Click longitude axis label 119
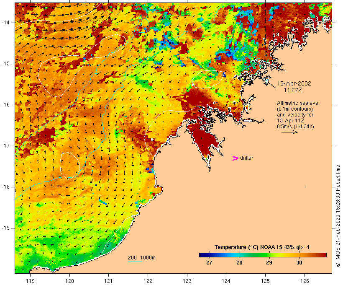The height and width of the screenshot is (285, 343). coord(30,281)
